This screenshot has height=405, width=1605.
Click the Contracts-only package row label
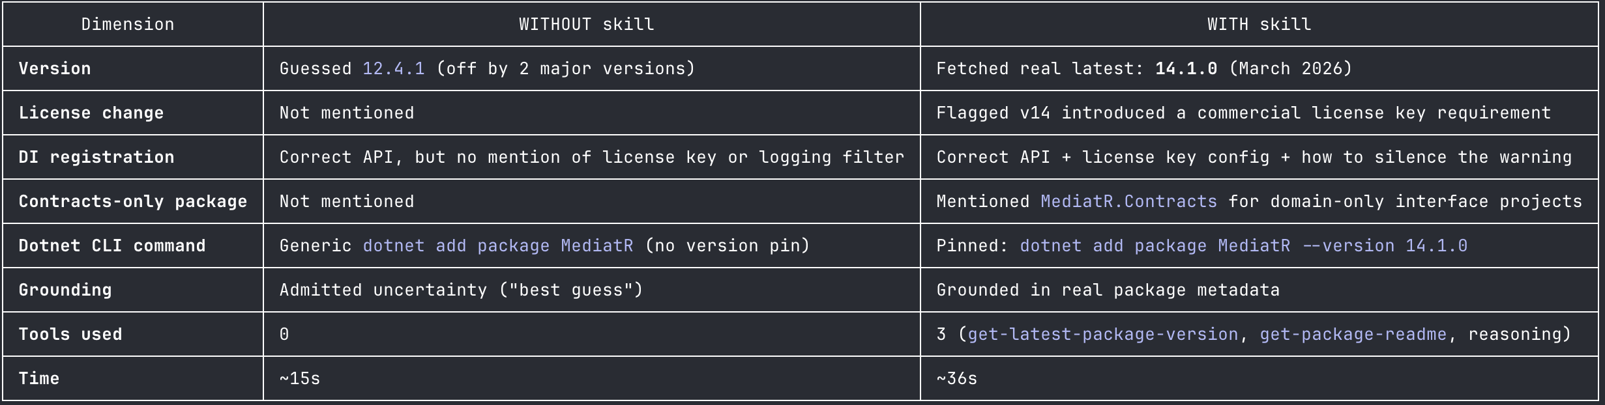tap(133, 201)
